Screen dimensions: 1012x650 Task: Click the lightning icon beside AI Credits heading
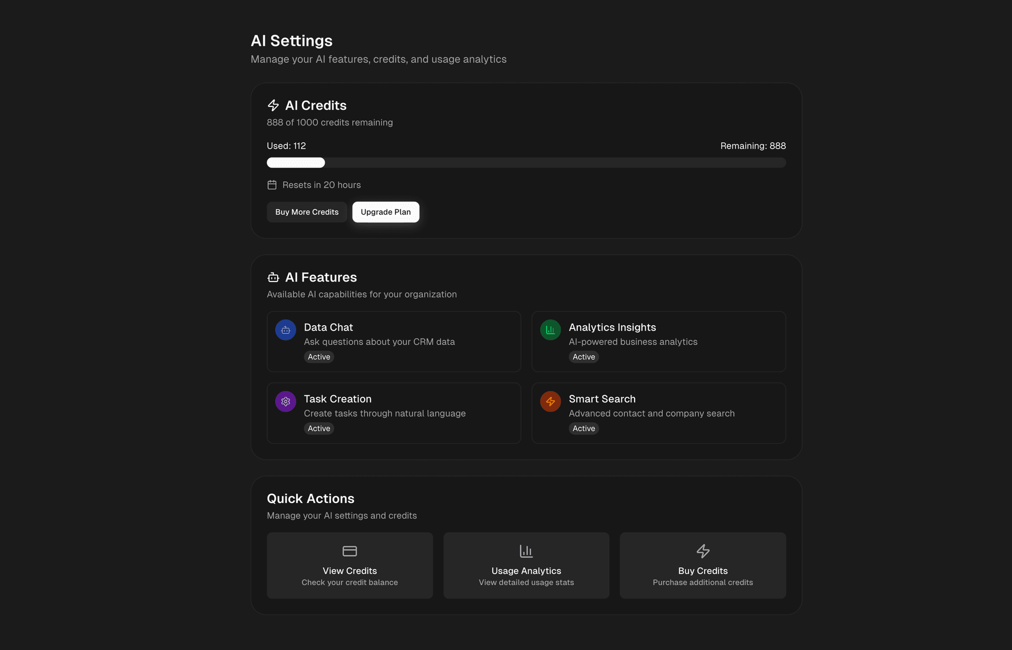click(273, 105)
